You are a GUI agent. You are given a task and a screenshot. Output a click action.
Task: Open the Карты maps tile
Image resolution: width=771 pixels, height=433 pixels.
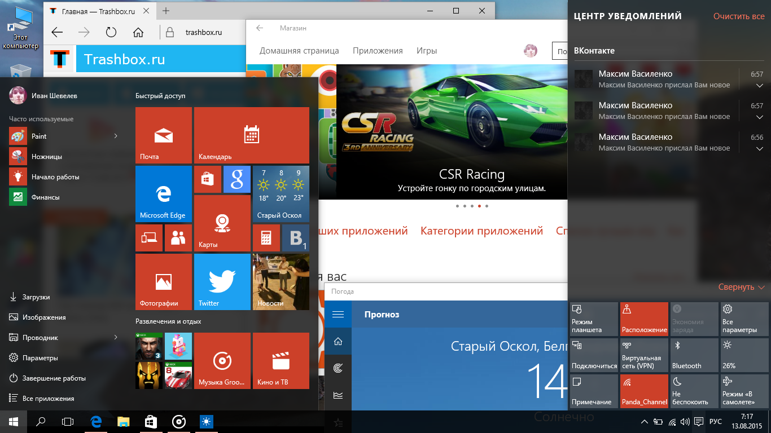222,223
